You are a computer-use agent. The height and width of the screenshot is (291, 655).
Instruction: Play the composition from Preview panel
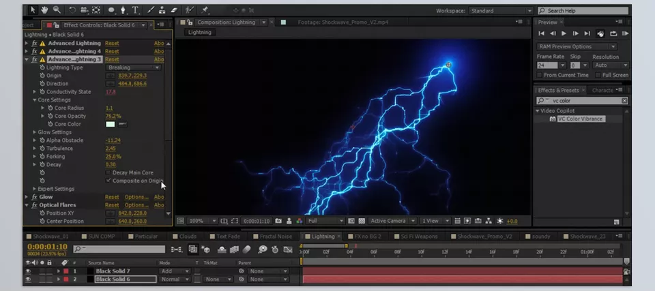pos(564,33)
